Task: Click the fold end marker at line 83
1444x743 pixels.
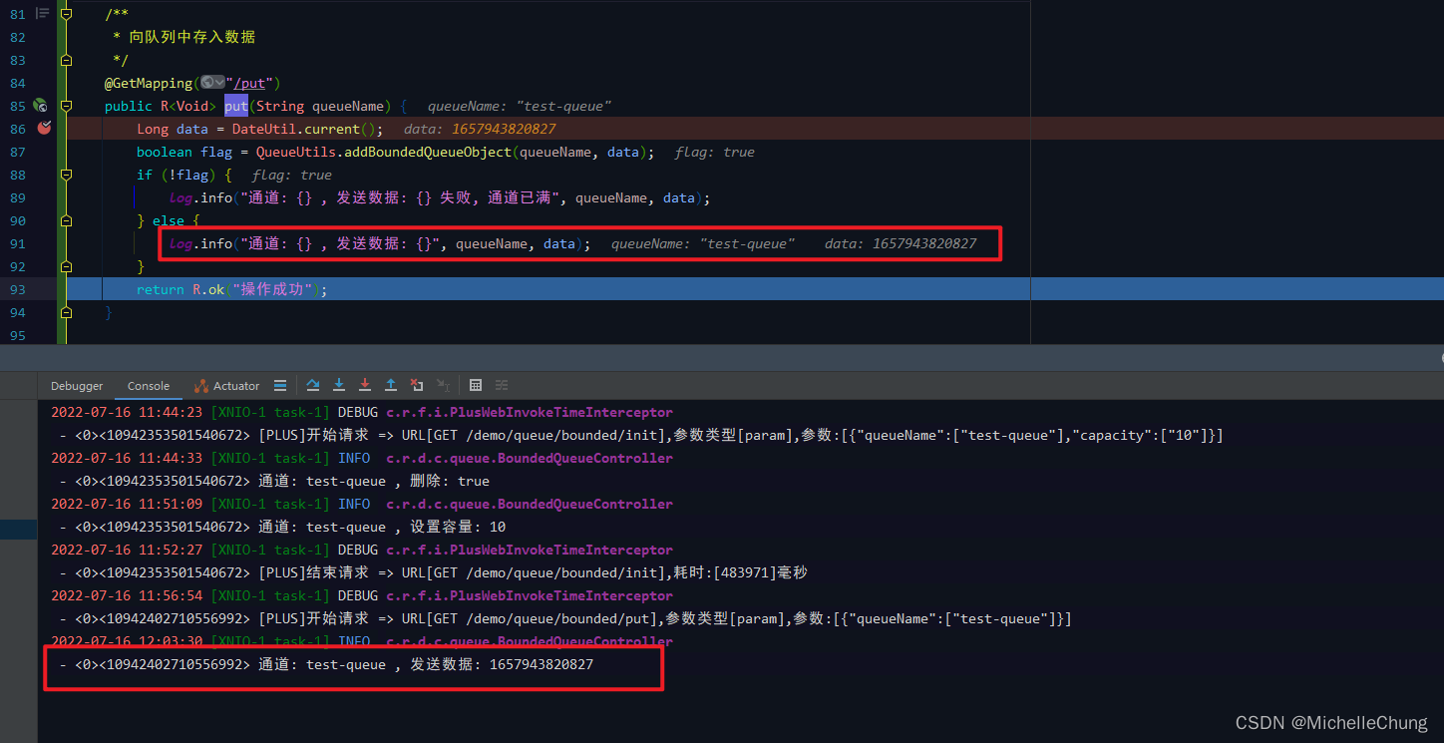Action: pos(67,60)
